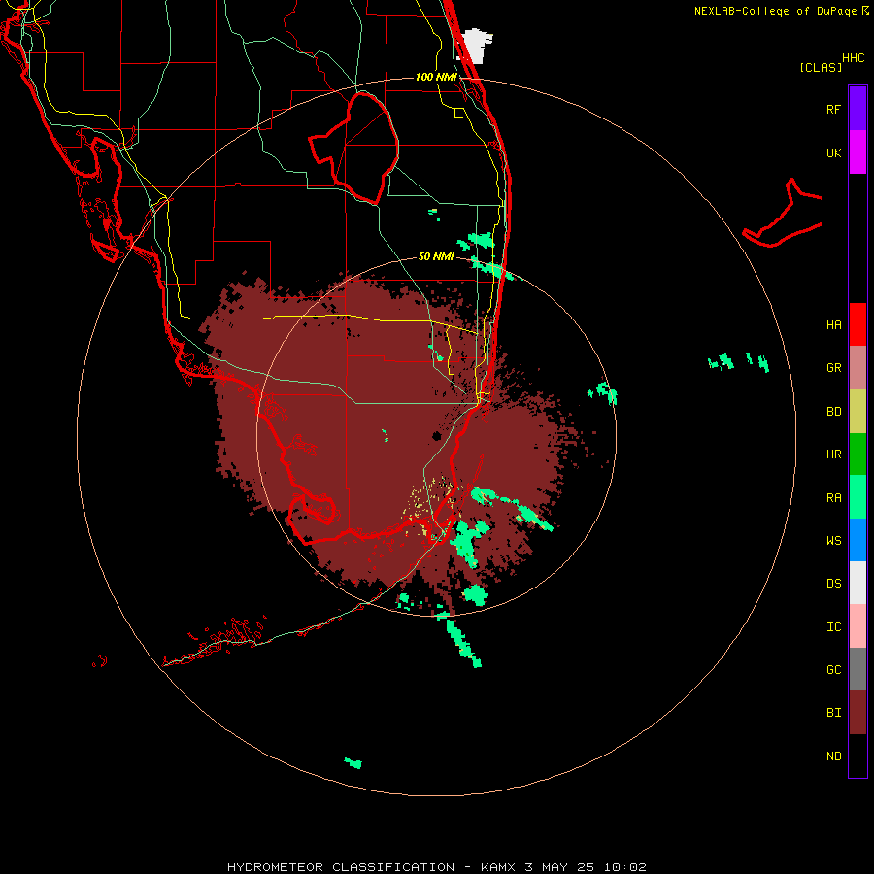The width and height of the screenshot is (874, 874).
Task: Click the UK magenta legend swatch
Action: (857, 152)
